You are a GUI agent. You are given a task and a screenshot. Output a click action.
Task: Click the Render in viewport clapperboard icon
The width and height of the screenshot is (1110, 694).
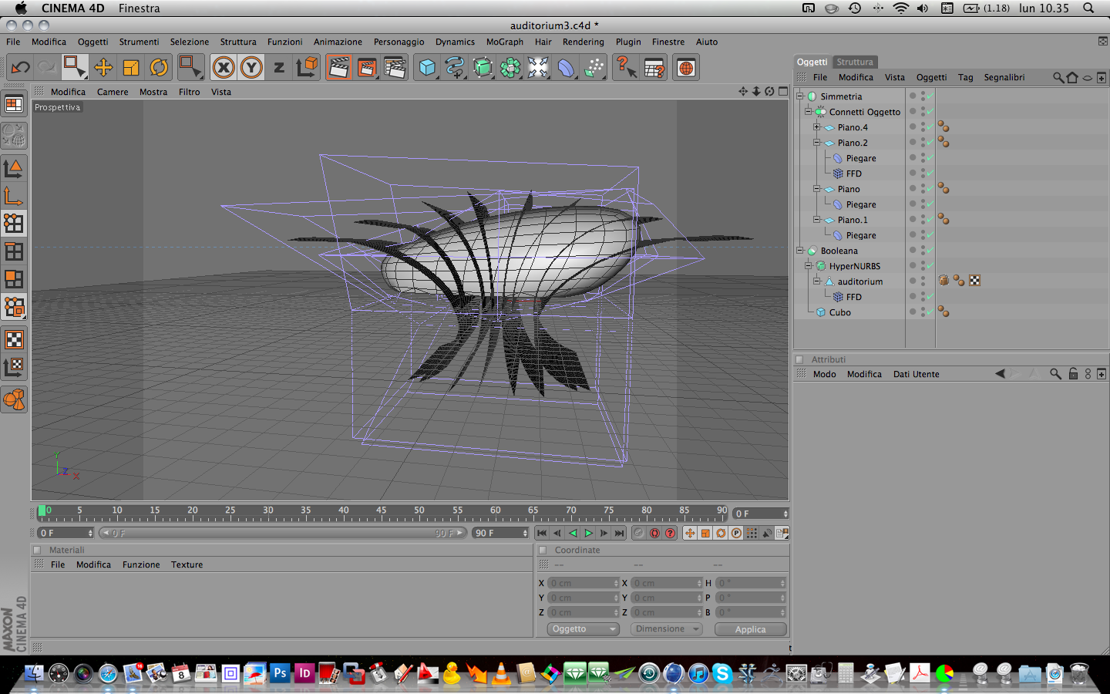338,68
